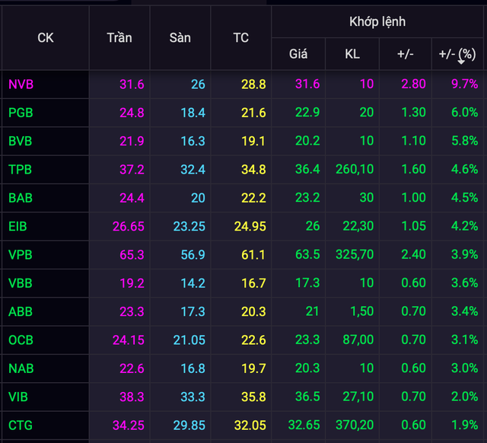The width and height of the screenshot is (487, 443).
Task: Select the Khớp lệnh header group
Action: click(x=377, y=21)
